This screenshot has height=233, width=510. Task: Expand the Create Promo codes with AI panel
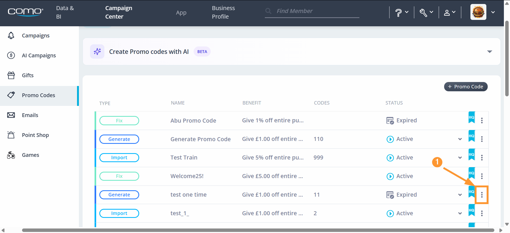coord(490,51)
